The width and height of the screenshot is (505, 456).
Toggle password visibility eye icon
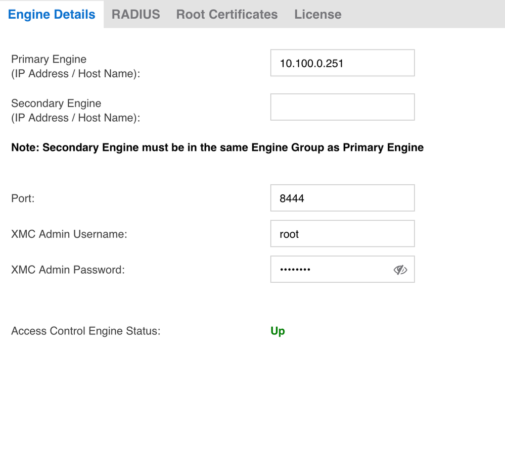coord(400,270)
